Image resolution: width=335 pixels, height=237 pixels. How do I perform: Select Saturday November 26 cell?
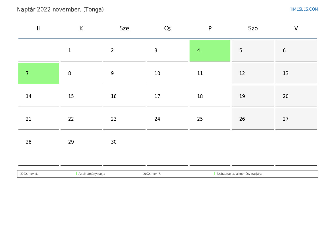(253, 119)
